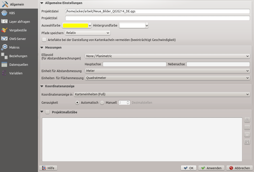Click the save scales disk icon
Image resolution: width=254 pixels, height=172 pixels.
(x=247, y=142)
